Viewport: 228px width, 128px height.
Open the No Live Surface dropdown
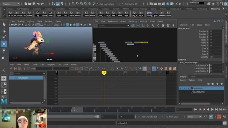pos(107,4)
